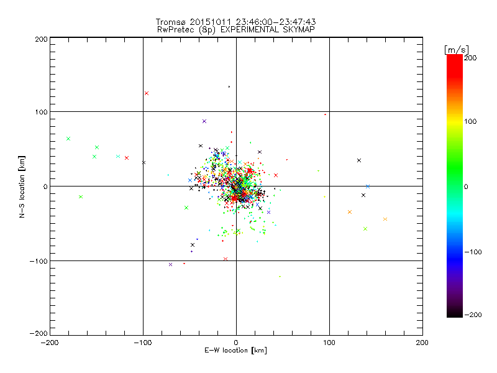The width and height of the screenshot is (497, 373).
Task: Select lone black dot near top of plot
Action: [x=229, y=86]
